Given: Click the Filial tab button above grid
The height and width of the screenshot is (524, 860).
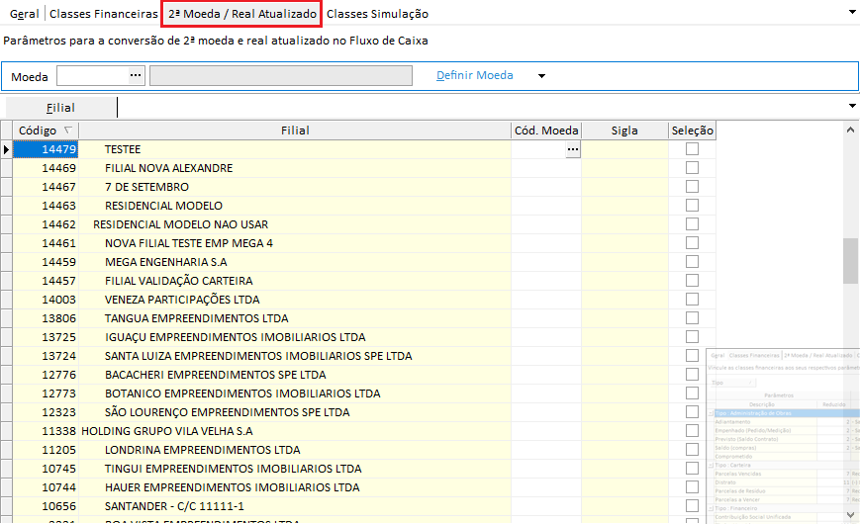Looking at the screenshot, I should 60,107.
